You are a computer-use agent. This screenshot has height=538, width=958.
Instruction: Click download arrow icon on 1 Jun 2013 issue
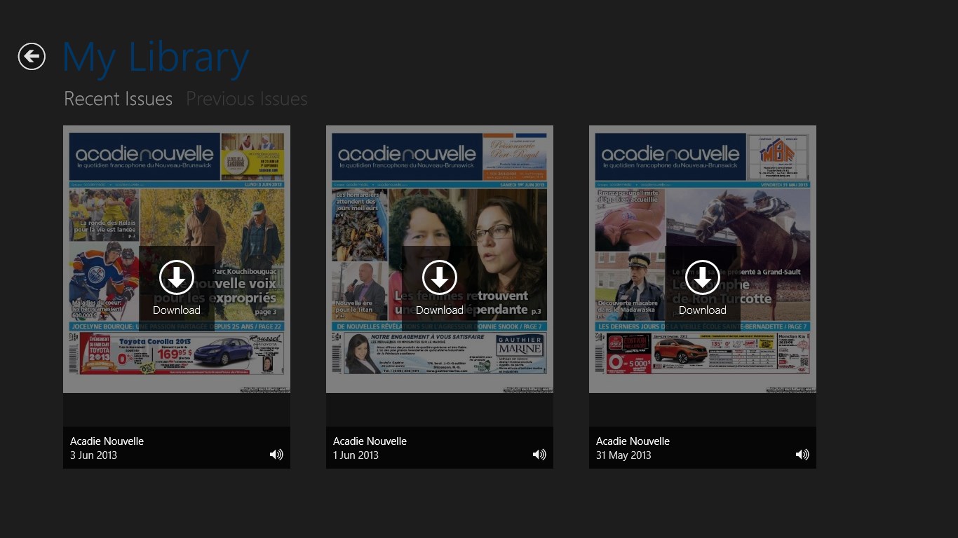pyautogui.click(x=440, y=278)
